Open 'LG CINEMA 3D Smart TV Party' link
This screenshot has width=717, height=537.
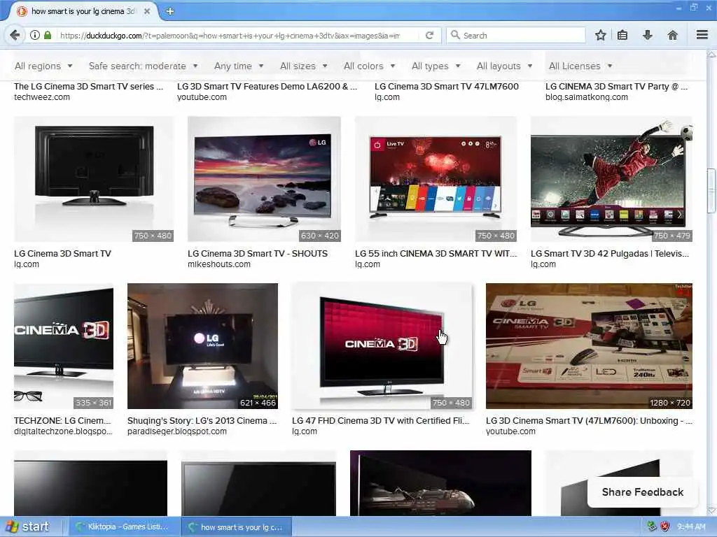(616, 86)
